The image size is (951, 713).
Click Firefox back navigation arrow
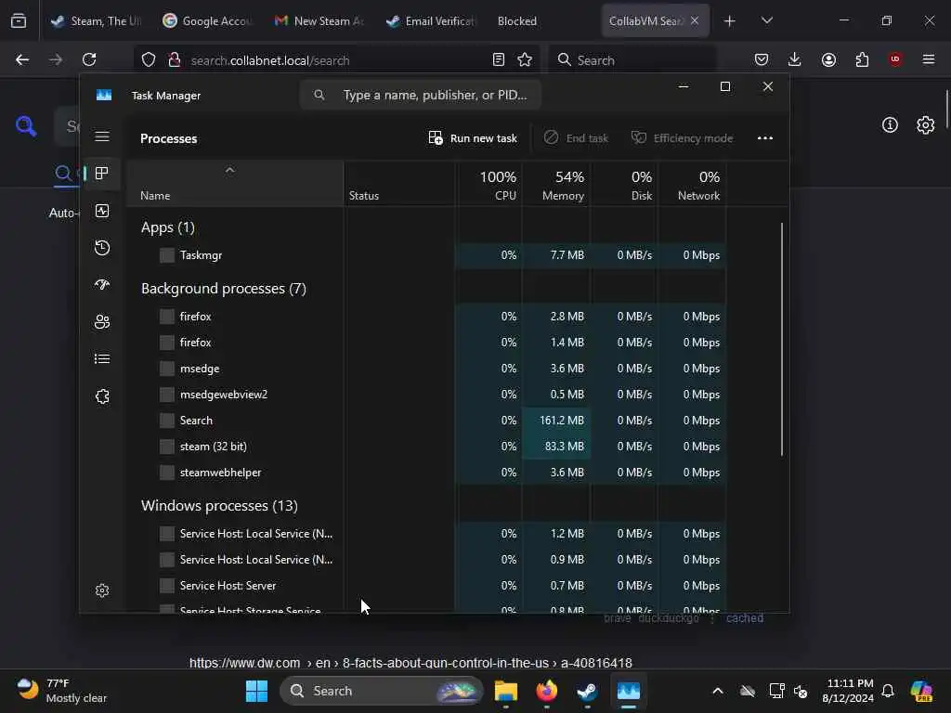pos(22,59)
